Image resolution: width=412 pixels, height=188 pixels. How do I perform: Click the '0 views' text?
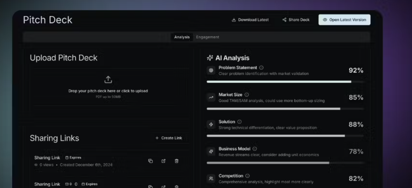[x=46, y=165]
